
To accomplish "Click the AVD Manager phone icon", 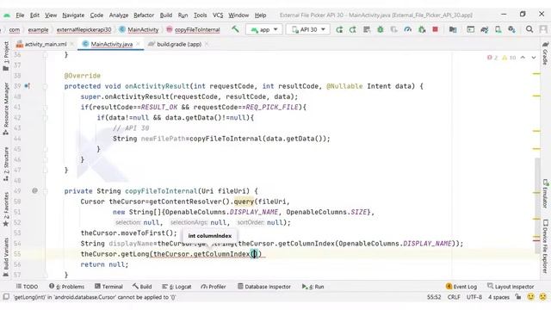I will pos(498,29).
